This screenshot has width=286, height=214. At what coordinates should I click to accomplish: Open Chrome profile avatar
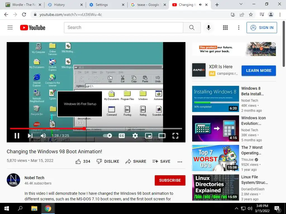pos(271,14)
